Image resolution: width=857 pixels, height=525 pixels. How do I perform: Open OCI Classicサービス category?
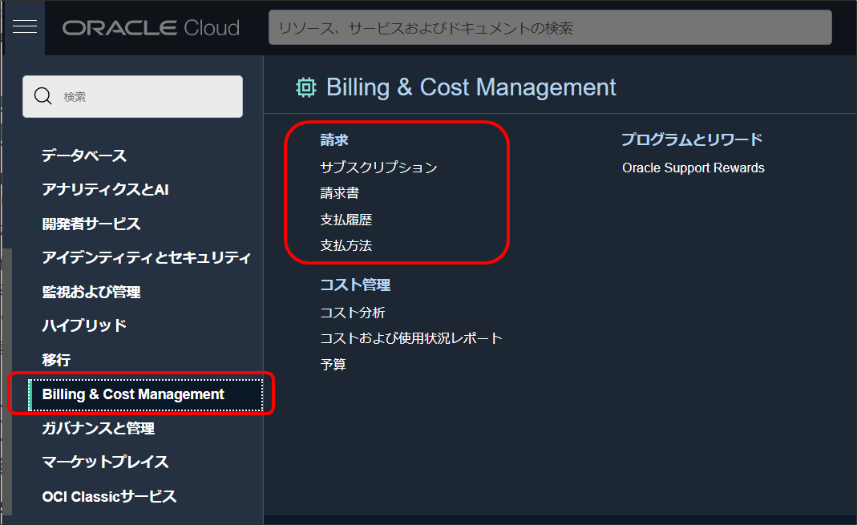[109, 497]
